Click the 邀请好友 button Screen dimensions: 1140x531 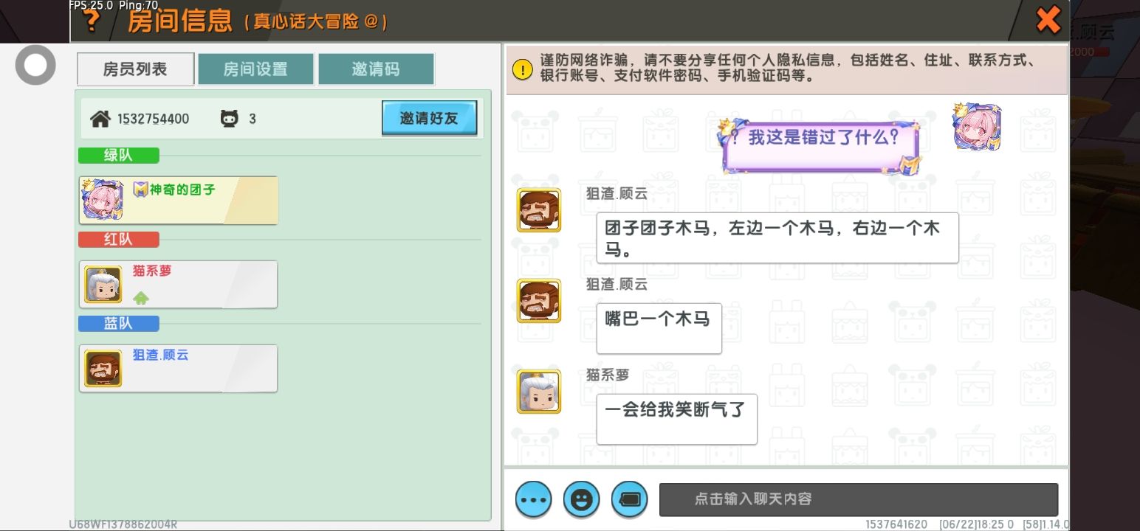click(x=429, y=118)
